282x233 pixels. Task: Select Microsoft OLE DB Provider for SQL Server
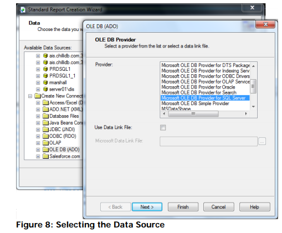coord(205,98)
